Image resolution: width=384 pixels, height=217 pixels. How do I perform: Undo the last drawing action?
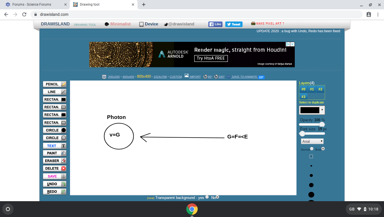coord(55,184)
